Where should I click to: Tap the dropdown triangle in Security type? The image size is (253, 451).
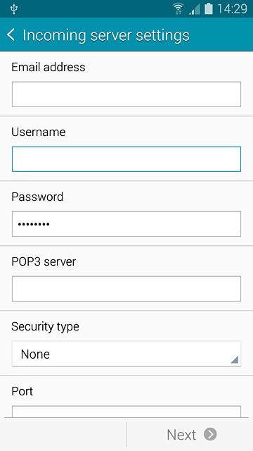click(234, 359)
